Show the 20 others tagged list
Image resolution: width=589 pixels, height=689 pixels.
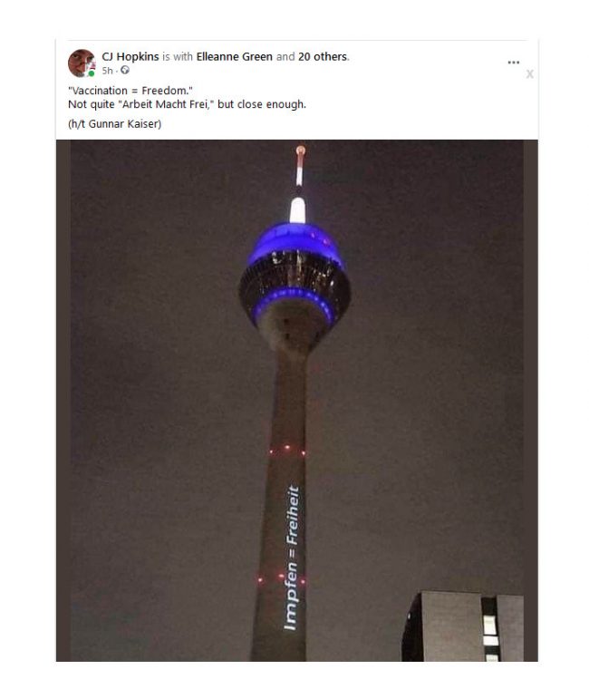[323, 56]
